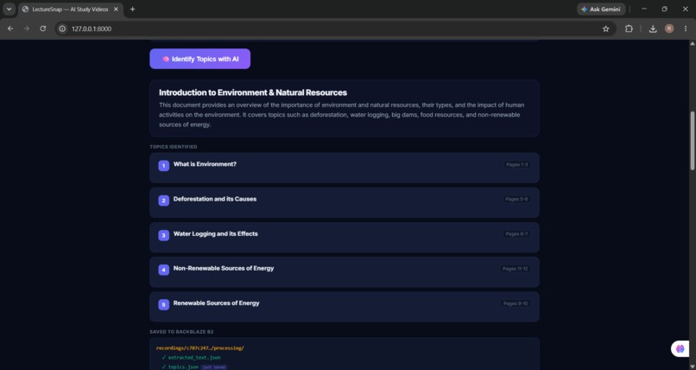Close the LectureSnap tab
The image size is (696, 370).
click(116, 9)
